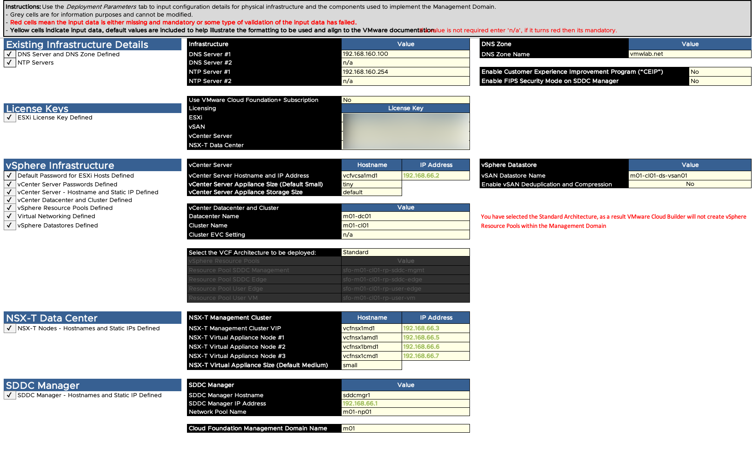The image size is (752, 471).
Task: Toggle DNS Server and DNS Zone Defined checkbox
Action: click(x=10, y=54)
